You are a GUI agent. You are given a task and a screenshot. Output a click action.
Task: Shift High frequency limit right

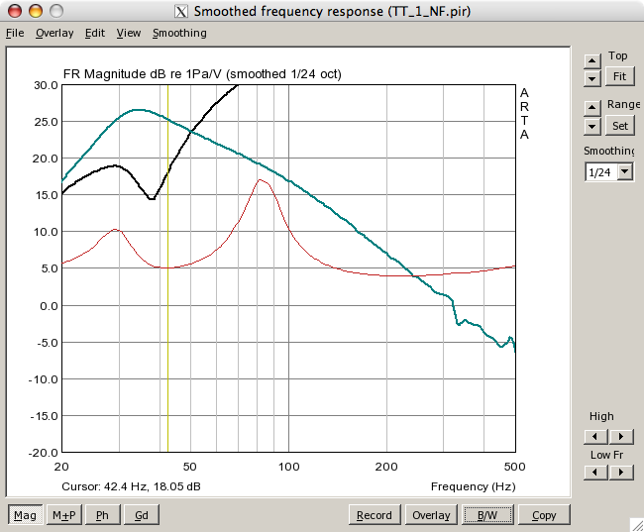click(620, 436)
